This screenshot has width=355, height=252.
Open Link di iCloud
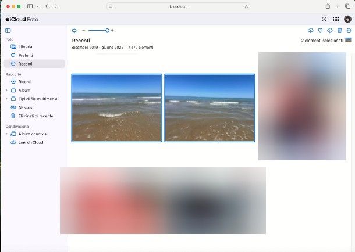[30, 142]
